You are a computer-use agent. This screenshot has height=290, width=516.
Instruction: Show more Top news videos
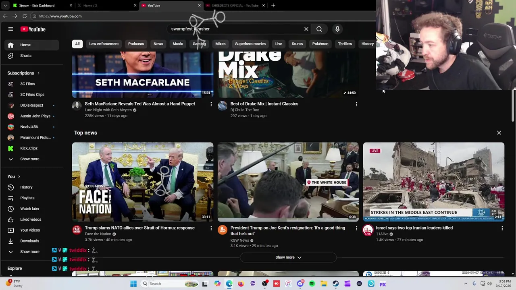[x=288, y=257]
